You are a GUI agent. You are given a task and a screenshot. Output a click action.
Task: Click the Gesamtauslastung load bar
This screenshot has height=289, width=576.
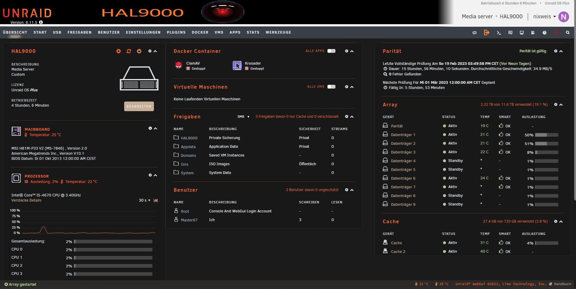(x=113, y=242)
